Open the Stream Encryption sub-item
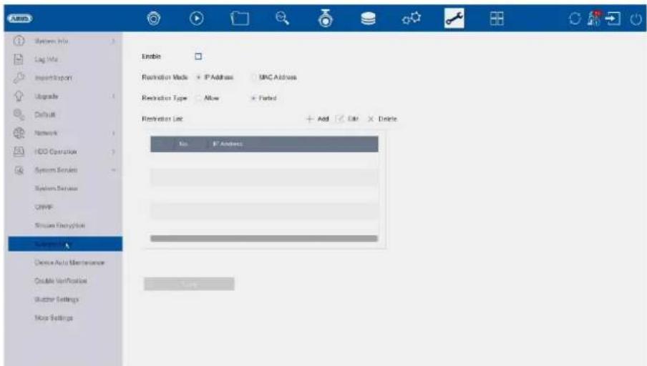This screenshot has height=366, width=647. click(60, 225)
